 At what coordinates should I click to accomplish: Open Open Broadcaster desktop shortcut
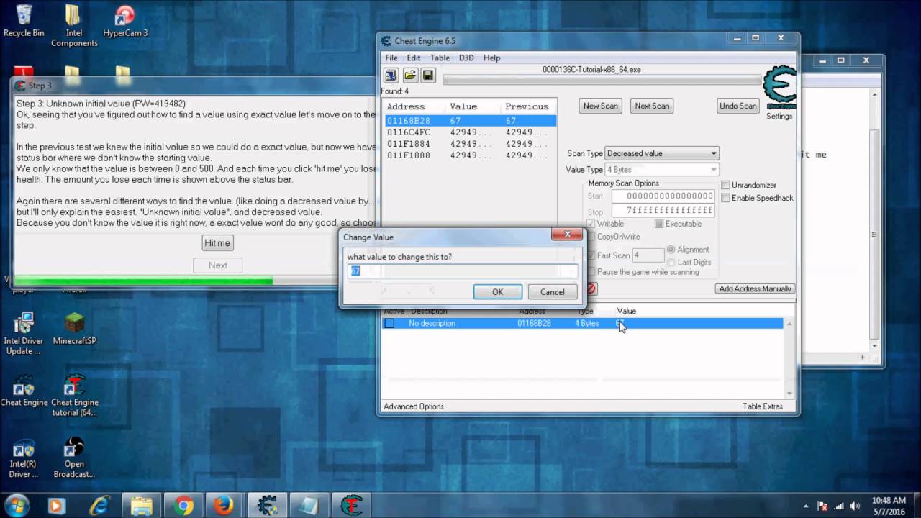pos(74,458)
